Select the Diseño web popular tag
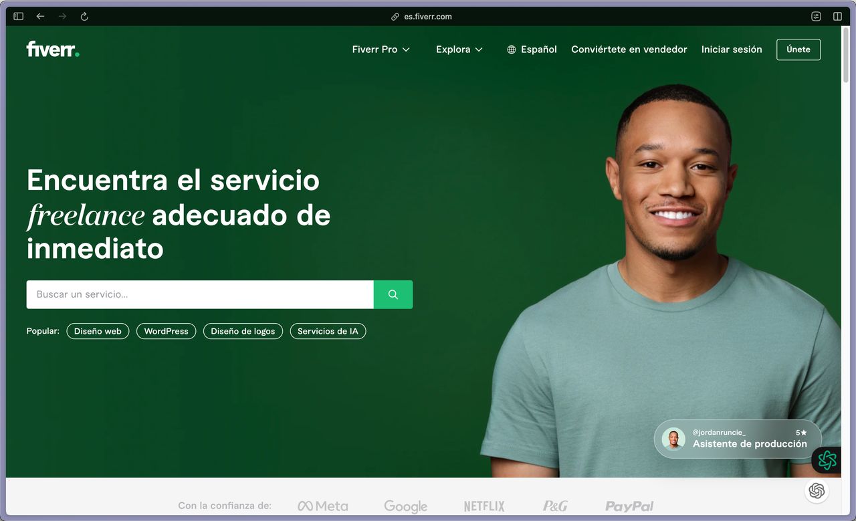Image resolution: width=856 pixels, height=521 pixels. (98, 331)
